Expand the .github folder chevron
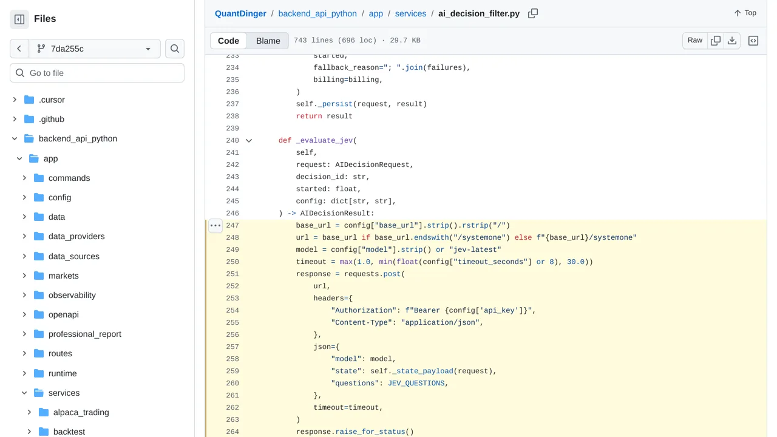The width and height of the screenshot is (777, 437). pos(15,119)
